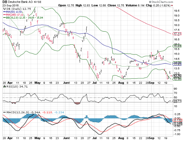Click the red -0.110 tag on MACD axis
Screen dimensions: 184x141
(177, 120)
